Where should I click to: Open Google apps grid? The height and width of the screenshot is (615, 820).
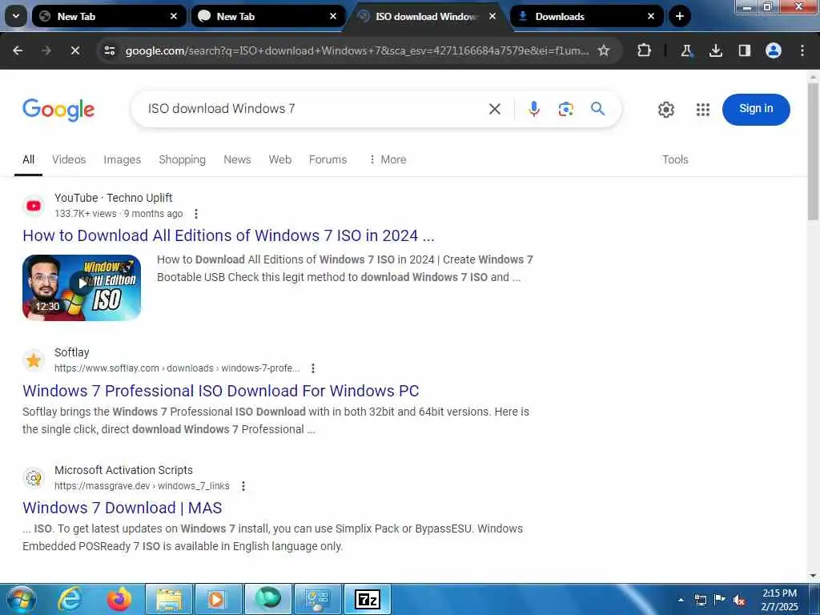click(703, 109)
